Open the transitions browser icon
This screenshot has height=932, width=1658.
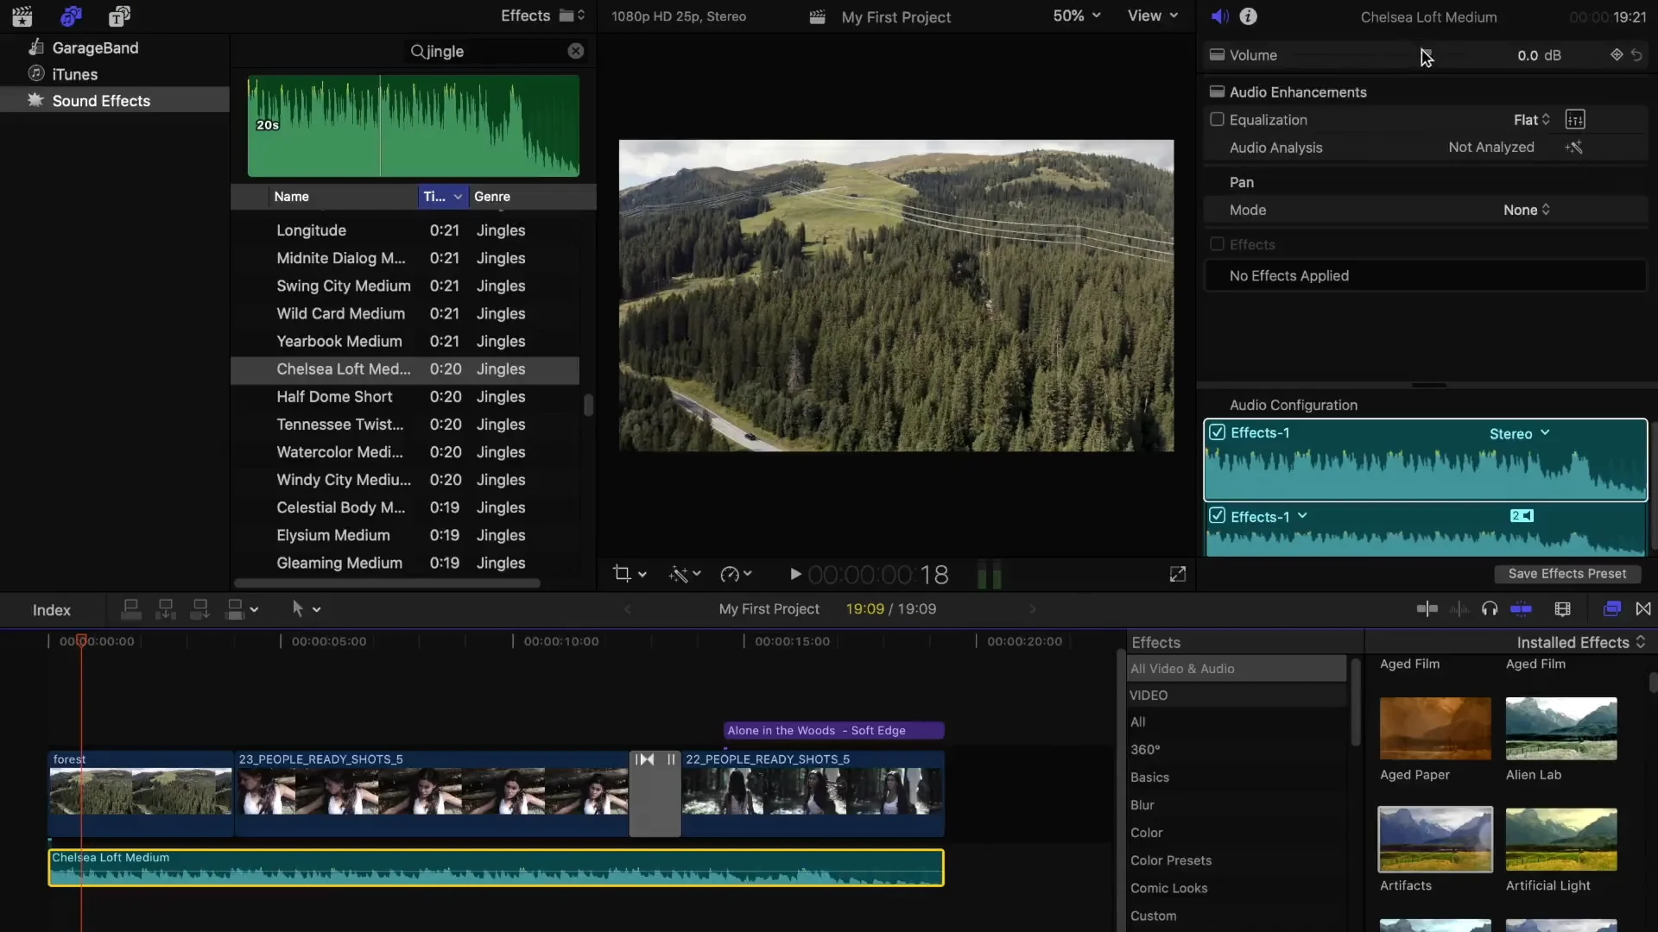(1643, 609)
